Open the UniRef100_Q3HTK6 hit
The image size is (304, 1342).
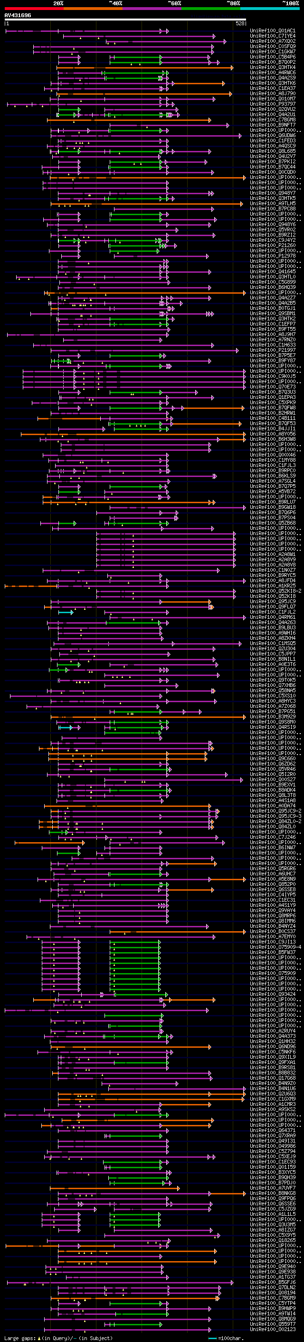point(272,83)
